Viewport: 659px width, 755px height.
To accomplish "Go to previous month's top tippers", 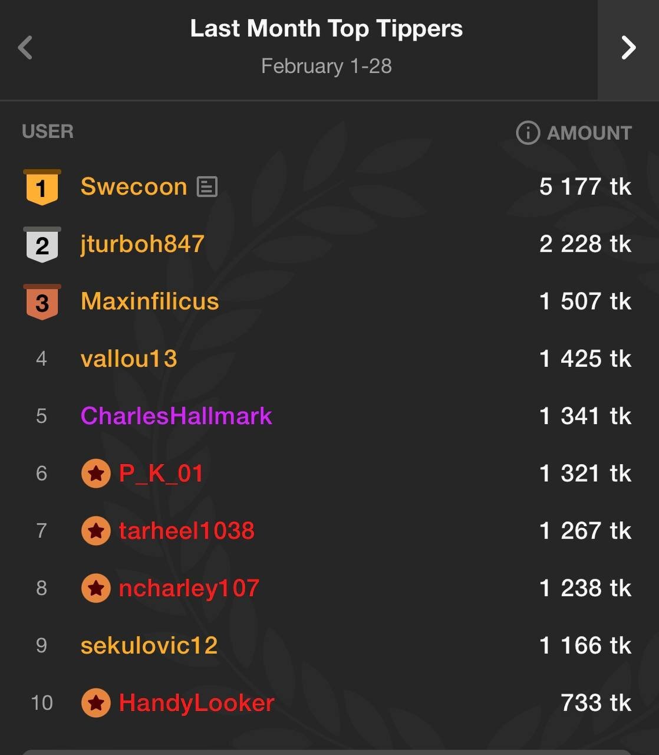I will 25,48.
